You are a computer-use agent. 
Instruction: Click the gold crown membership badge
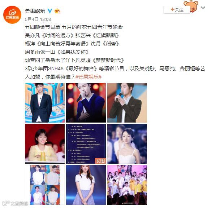[x=57, y=11]
